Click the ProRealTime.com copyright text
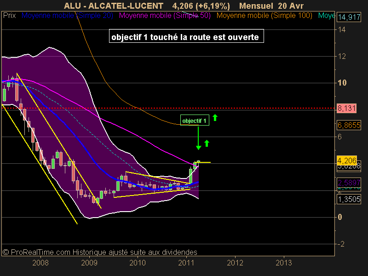The height and width of the screenshot is (276, 368). coord(100,252)
